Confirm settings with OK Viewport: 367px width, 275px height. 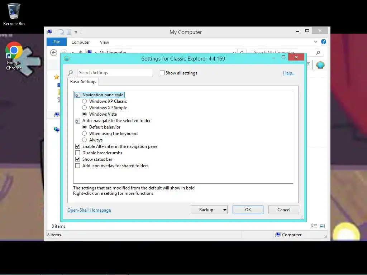point(248,210)
